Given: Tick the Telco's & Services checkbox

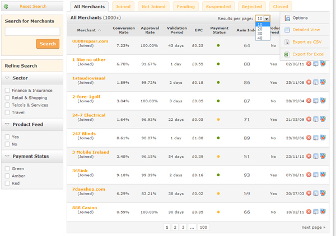Looking at the screenshot, I should pyautogui.click(x=7, y=105).
